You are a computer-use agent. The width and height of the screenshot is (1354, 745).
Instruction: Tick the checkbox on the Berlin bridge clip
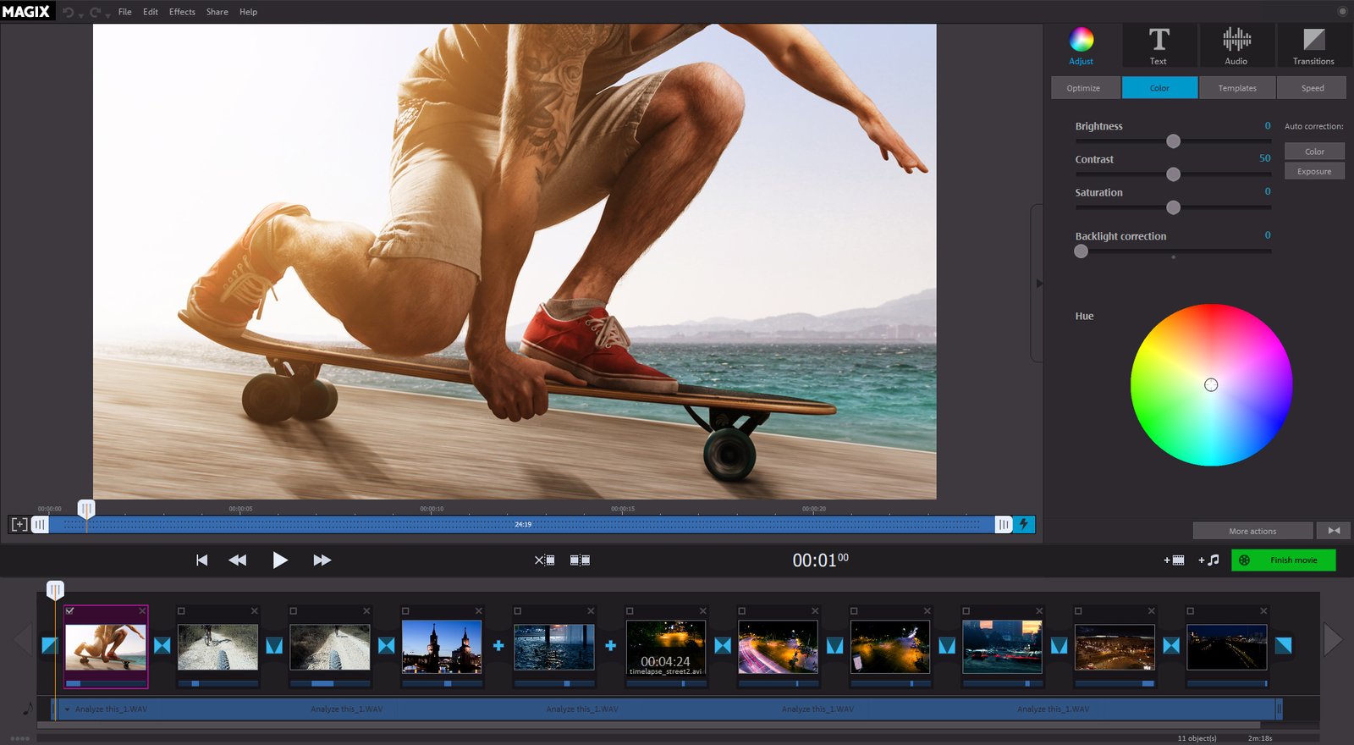pos(405,611)
